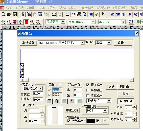
Task: Click the 自动复制 button
Action: 126,101
